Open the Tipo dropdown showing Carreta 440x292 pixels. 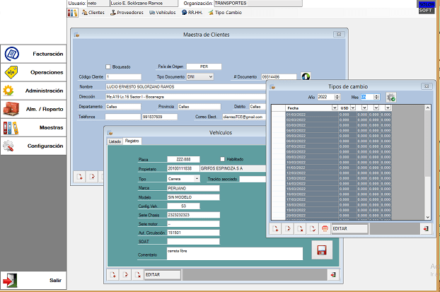(x=197, y=179)
